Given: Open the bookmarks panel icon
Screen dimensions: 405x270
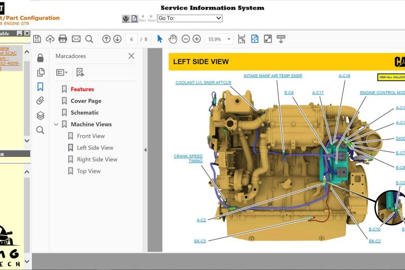Looking at the screenshot, I should coord(40,87).
